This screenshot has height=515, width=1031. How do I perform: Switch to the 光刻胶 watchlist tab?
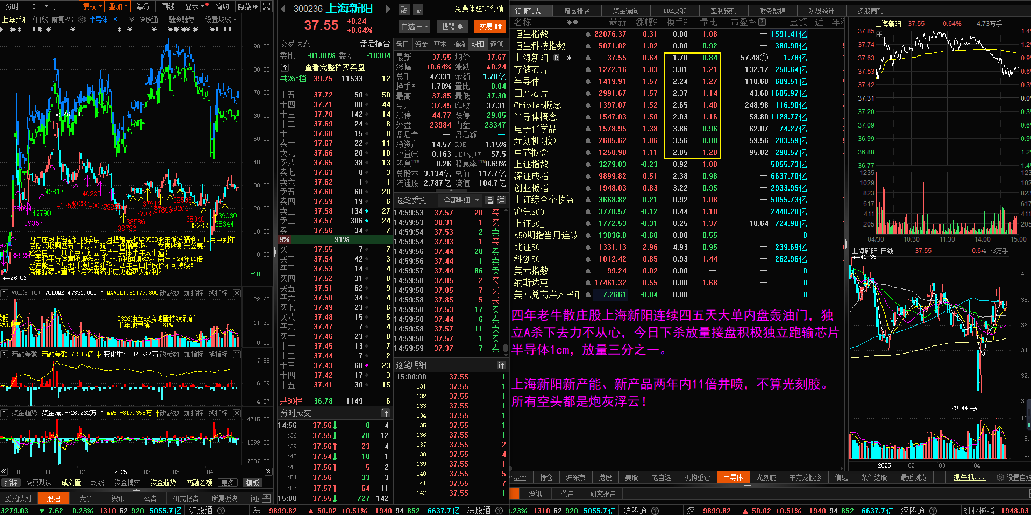pos(766,477)
